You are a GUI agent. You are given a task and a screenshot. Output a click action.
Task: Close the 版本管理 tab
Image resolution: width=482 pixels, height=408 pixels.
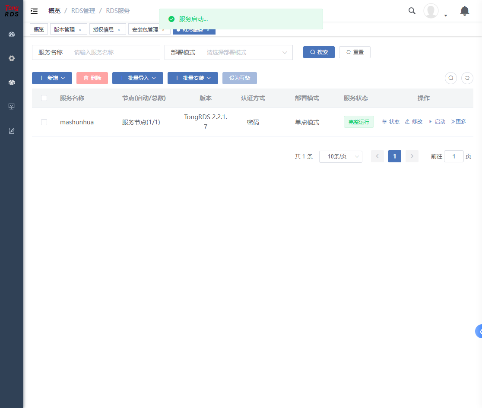coord(80,30)
